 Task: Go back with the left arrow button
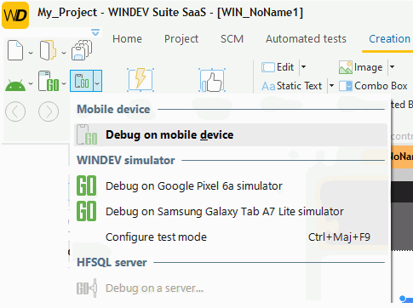coord(15,111)
